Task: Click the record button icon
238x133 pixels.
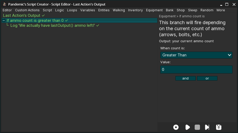Action: tap(176, 127)
